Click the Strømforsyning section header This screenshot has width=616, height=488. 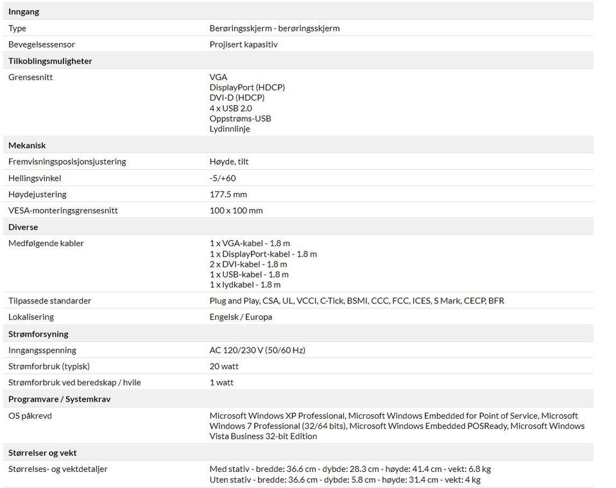(38, 334)
